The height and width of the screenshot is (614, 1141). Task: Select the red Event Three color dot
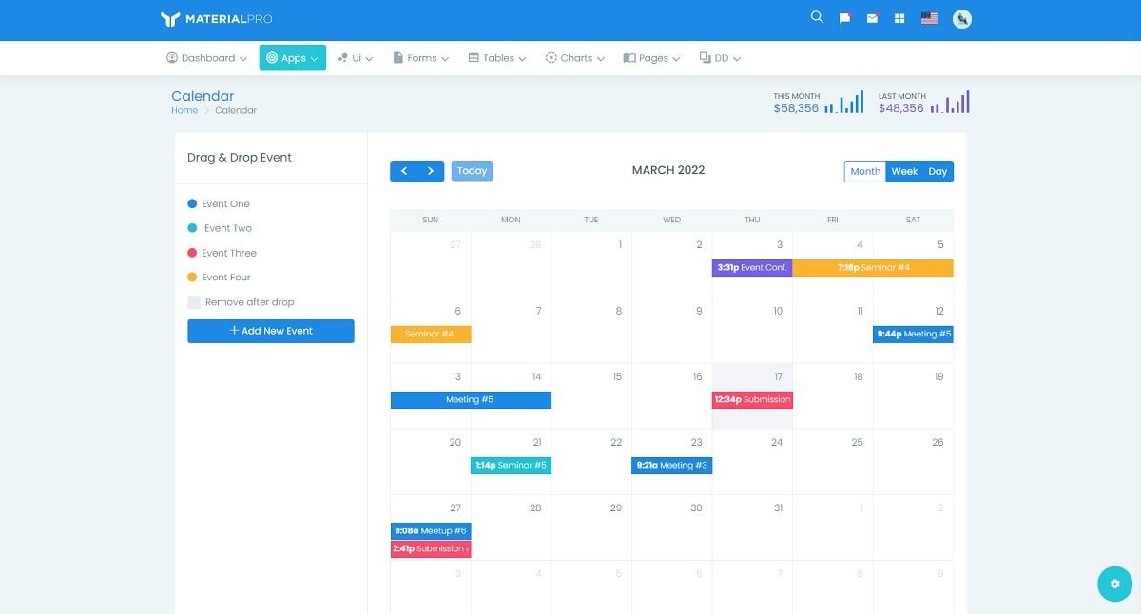tap(194, 253)
